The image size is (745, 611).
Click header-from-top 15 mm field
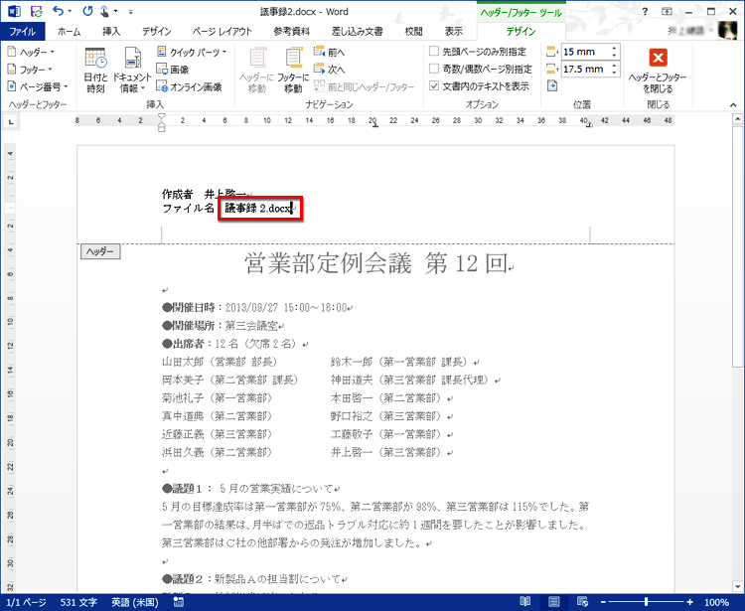click(585, 52)
